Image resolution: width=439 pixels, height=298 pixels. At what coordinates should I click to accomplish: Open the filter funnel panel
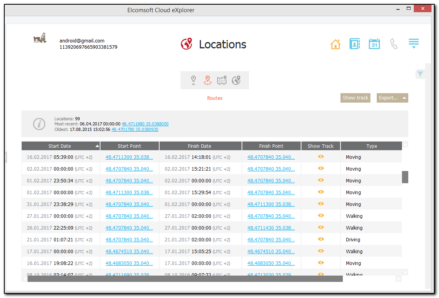coord(420,74)
